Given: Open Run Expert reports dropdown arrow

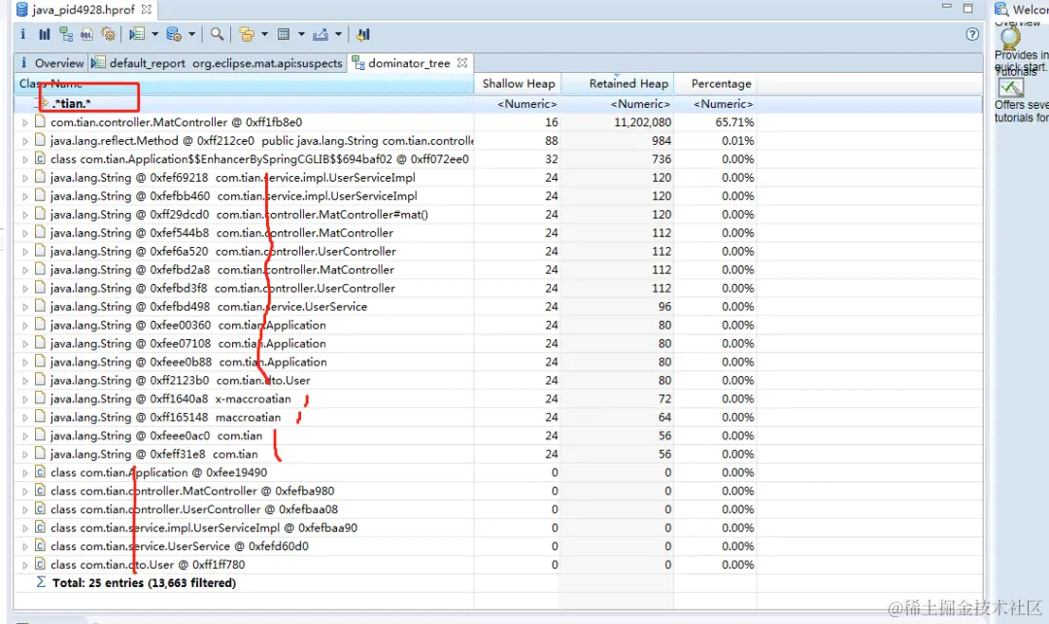Looking at the screenshot, I should 155,34.
